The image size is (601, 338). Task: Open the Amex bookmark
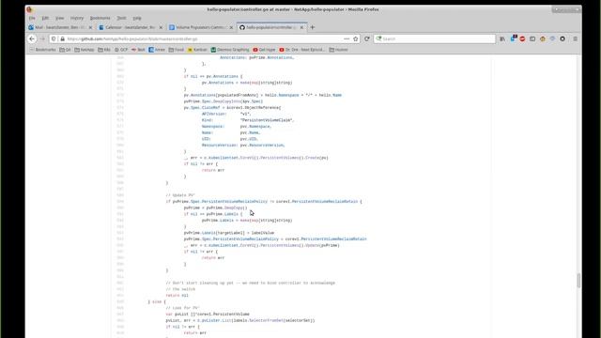tap(157, 50)
